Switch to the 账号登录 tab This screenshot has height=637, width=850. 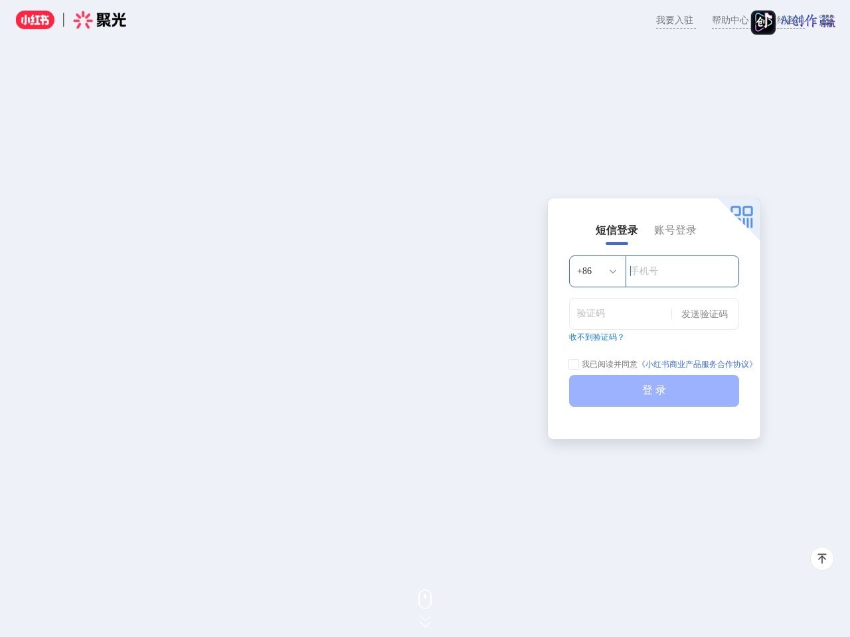(x=675, y=230)
